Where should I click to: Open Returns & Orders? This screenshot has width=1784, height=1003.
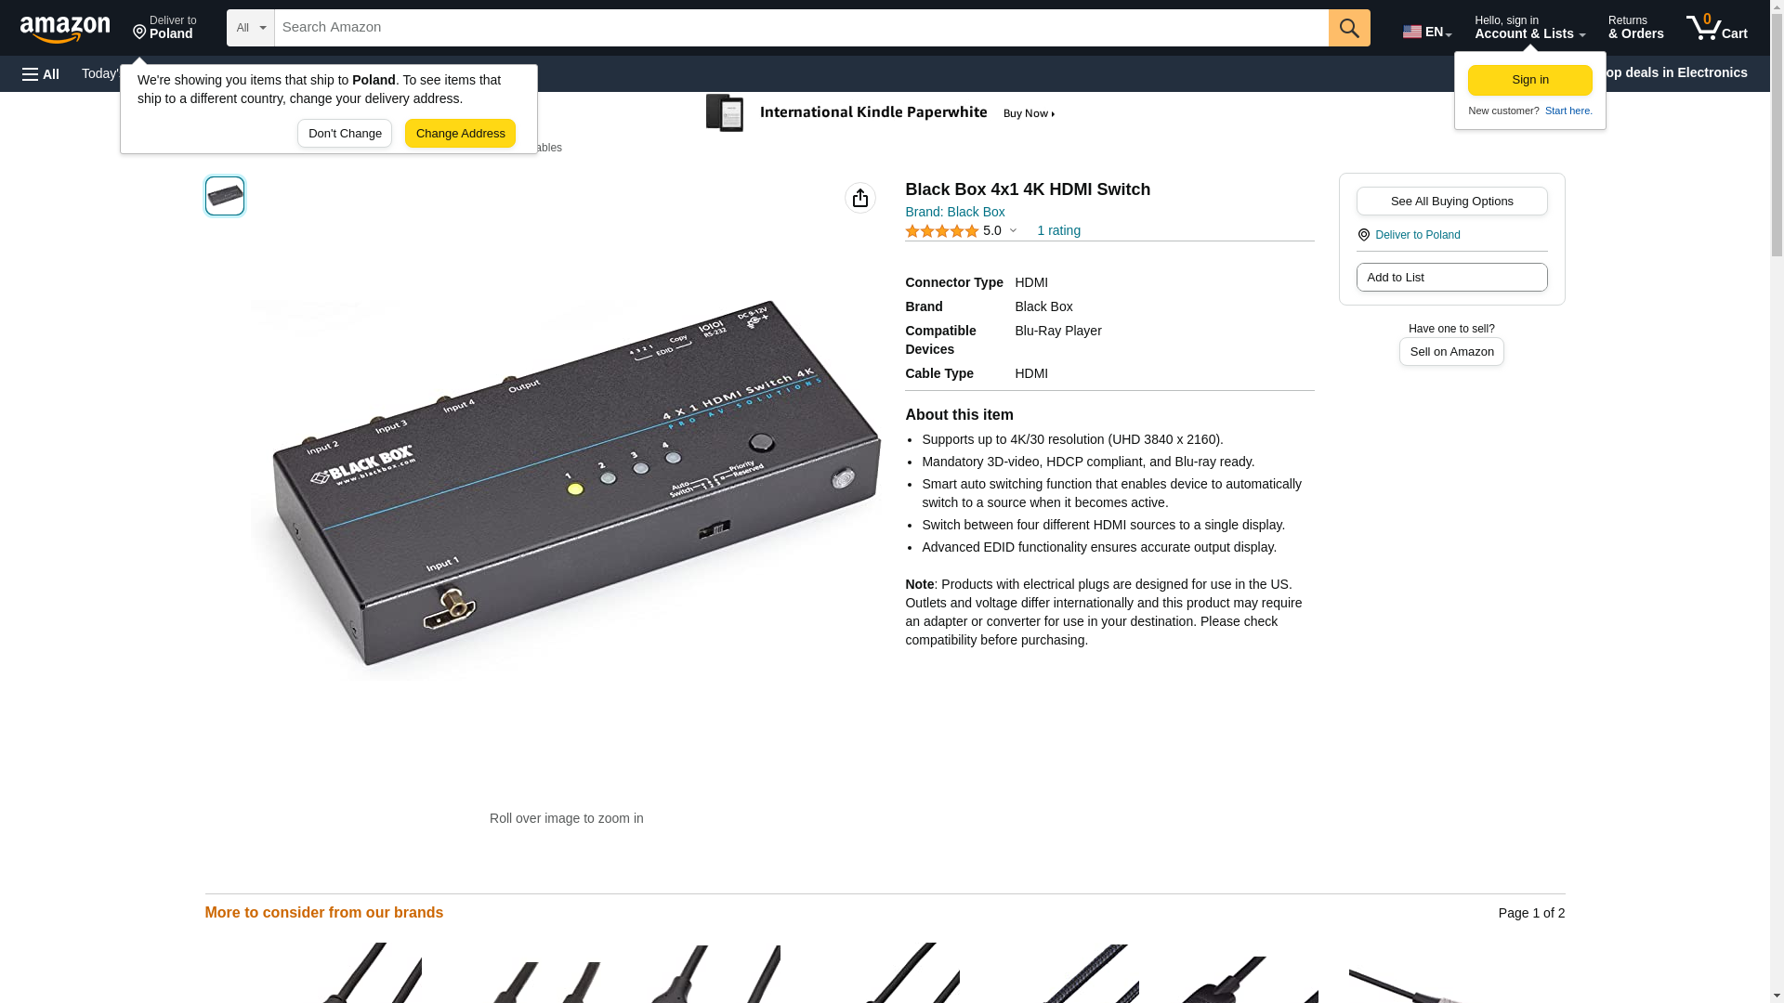tap(1635, 27)
